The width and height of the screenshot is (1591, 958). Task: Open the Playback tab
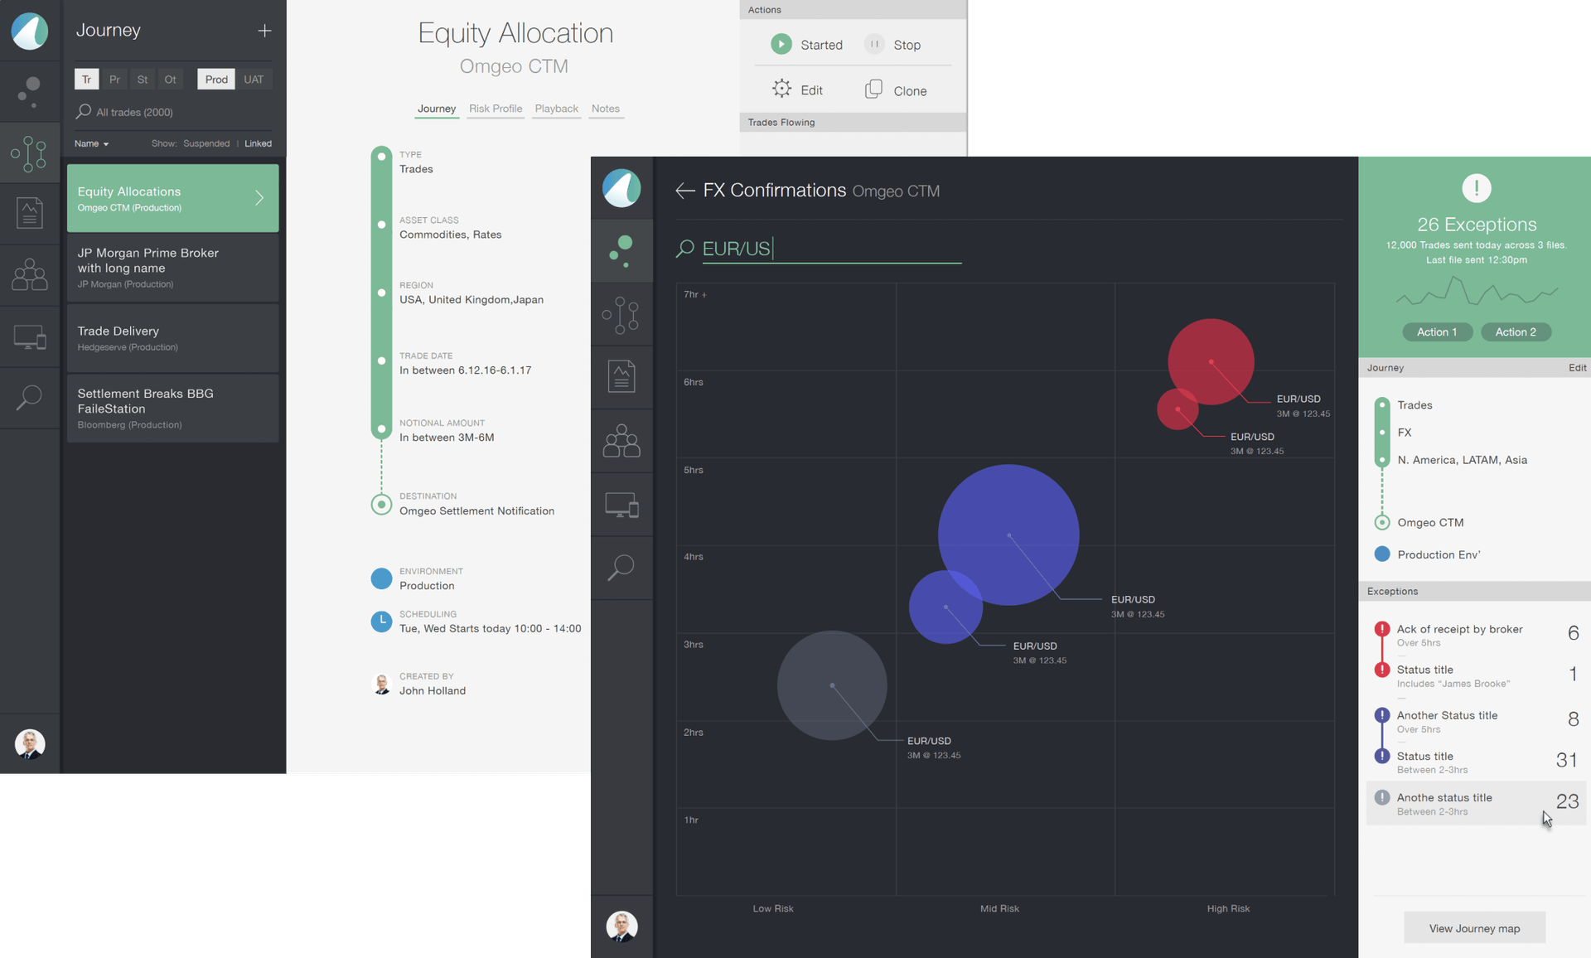(x=556, y=109)
